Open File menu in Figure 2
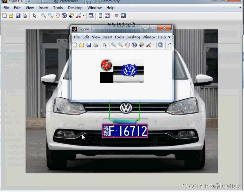Viewport: 244px width, 192px height. 77,37
